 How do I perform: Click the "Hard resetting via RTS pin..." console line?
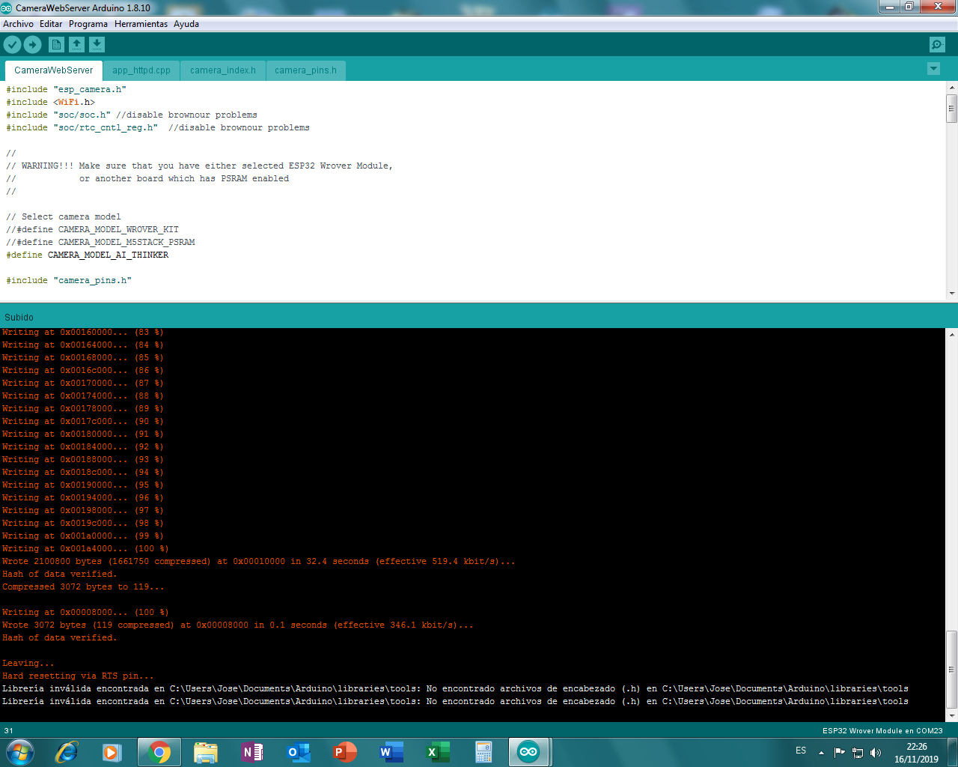click(78, 676)
